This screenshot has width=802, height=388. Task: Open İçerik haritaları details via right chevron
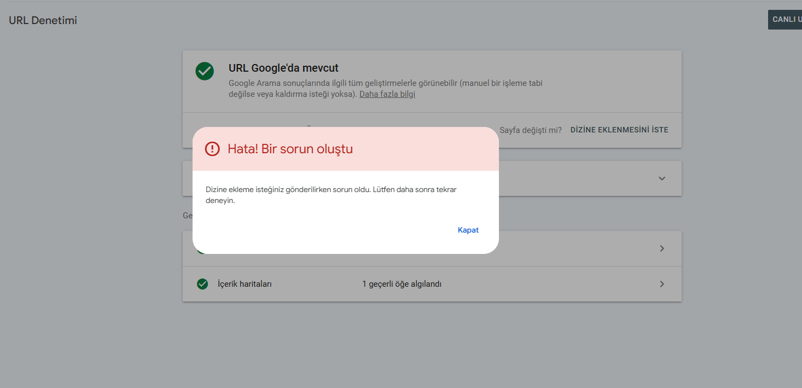pyautogui.click(x=662, y=284)
